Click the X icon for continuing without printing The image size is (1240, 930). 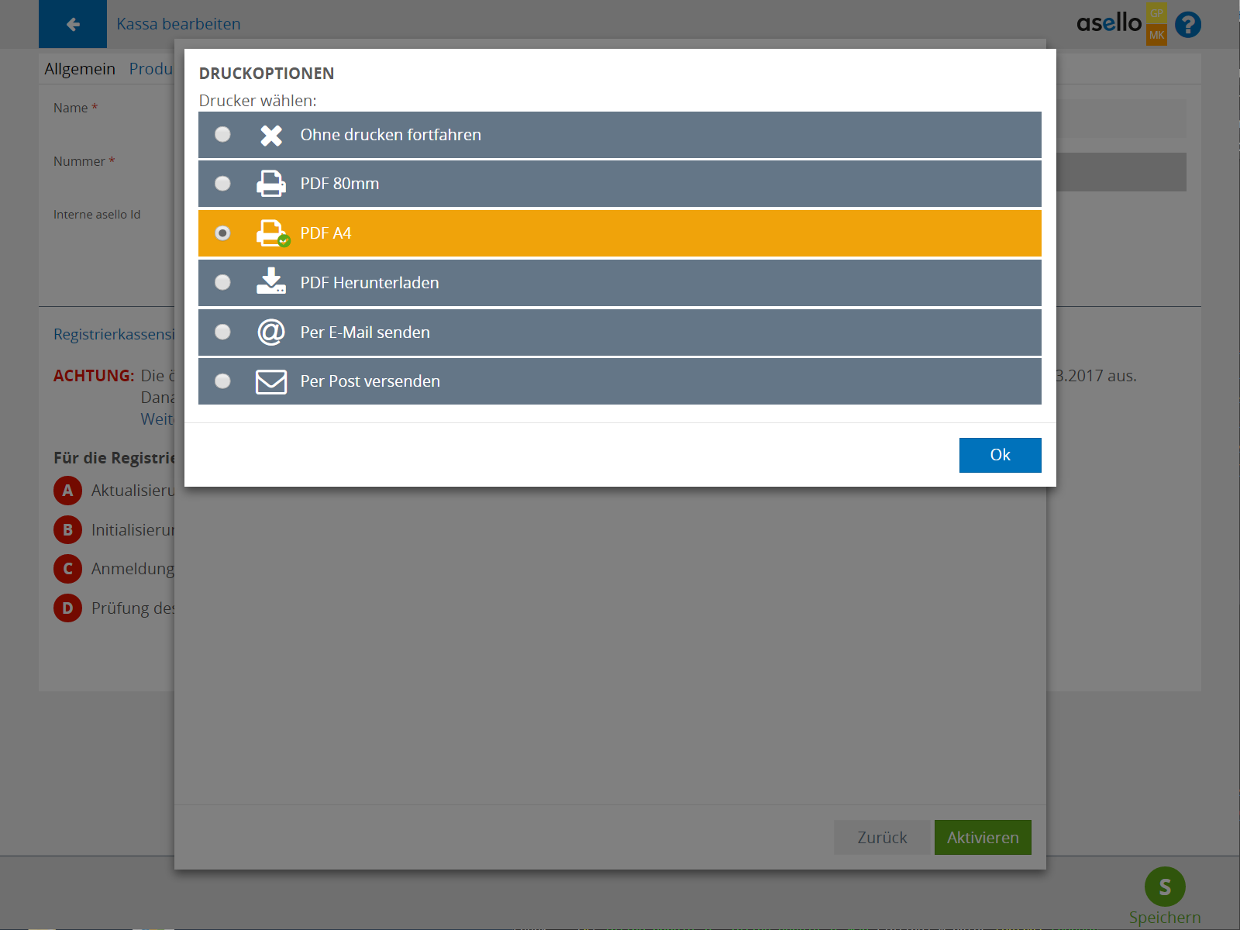(x=271, y=136)
